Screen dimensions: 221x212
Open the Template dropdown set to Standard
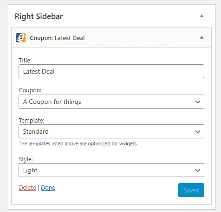(111, 131)
